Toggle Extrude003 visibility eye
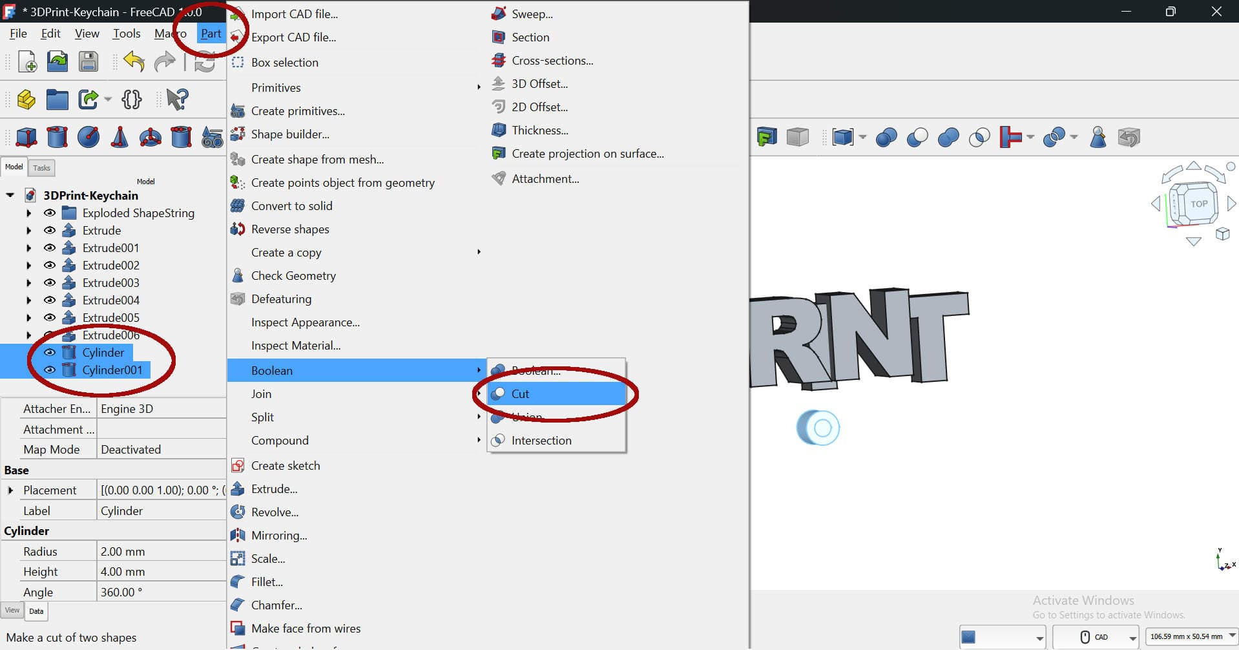The height and width of the screenshot is (650, 1239). tap(49, 282)
